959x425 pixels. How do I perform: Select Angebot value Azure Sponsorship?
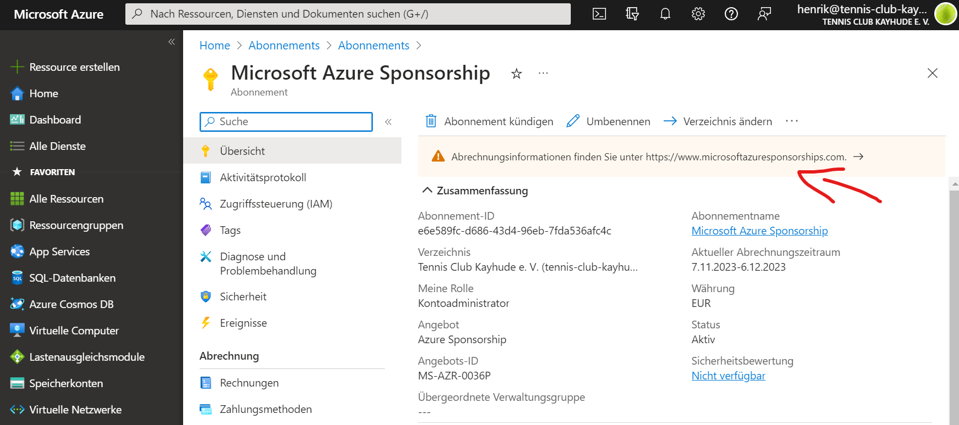(462, 339)
